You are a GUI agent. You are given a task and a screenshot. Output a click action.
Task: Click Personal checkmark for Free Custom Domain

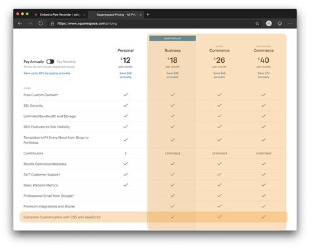tap(126, 95)
